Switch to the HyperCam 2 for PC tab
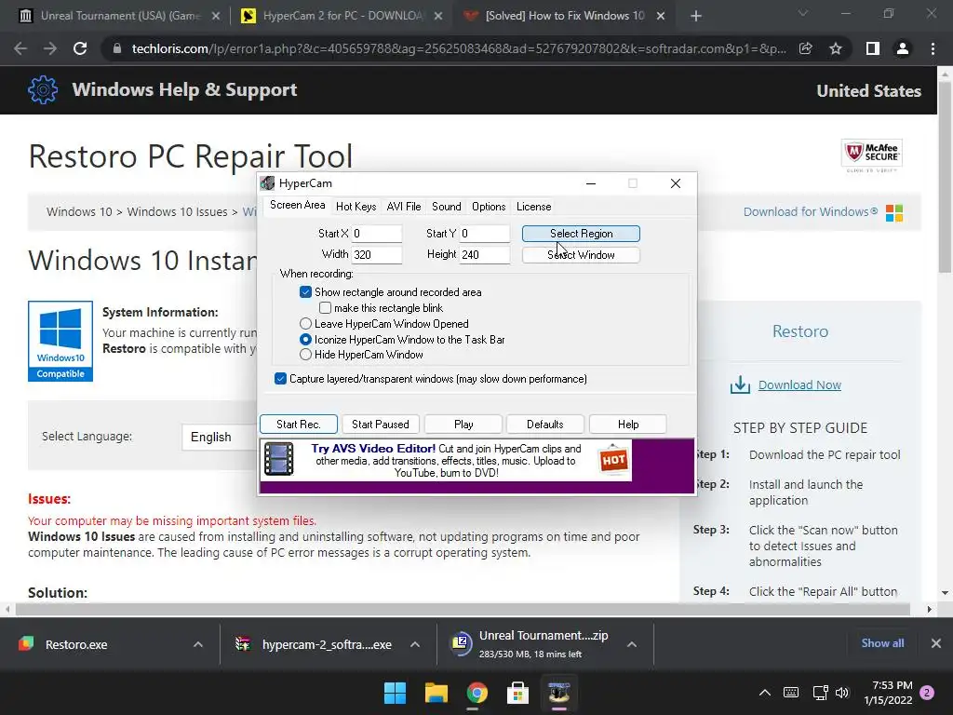Image resolution: width=953 pixels, height=715 pixels. [x=342, y=16]
